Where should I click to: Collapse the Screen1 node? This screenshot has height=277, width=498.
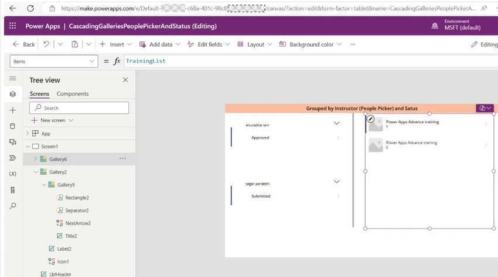[28, 147]
